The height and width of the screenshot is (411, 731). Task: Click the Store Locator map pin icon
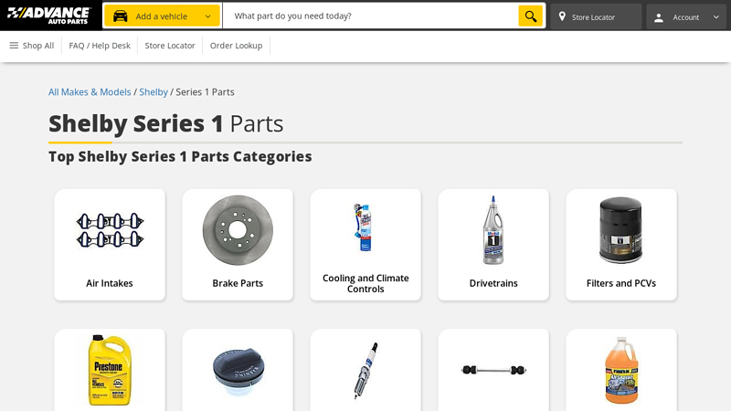[x=562, y=16]
